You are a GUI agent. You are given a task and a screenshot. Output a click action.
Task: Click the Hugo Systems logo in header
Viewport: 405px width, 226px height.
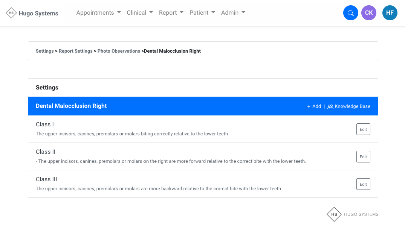(x=32, y=13)
